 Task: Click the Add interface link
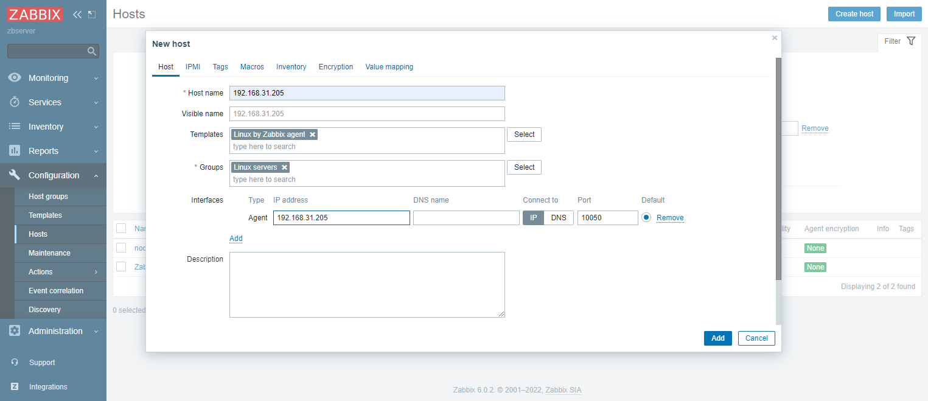point(236,239)
